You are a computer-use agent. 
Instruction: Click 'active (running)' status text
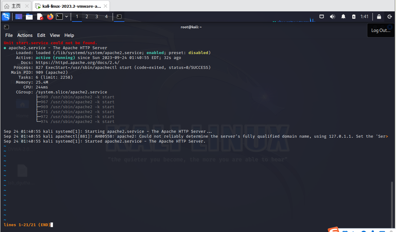click(x=55, y=57)
